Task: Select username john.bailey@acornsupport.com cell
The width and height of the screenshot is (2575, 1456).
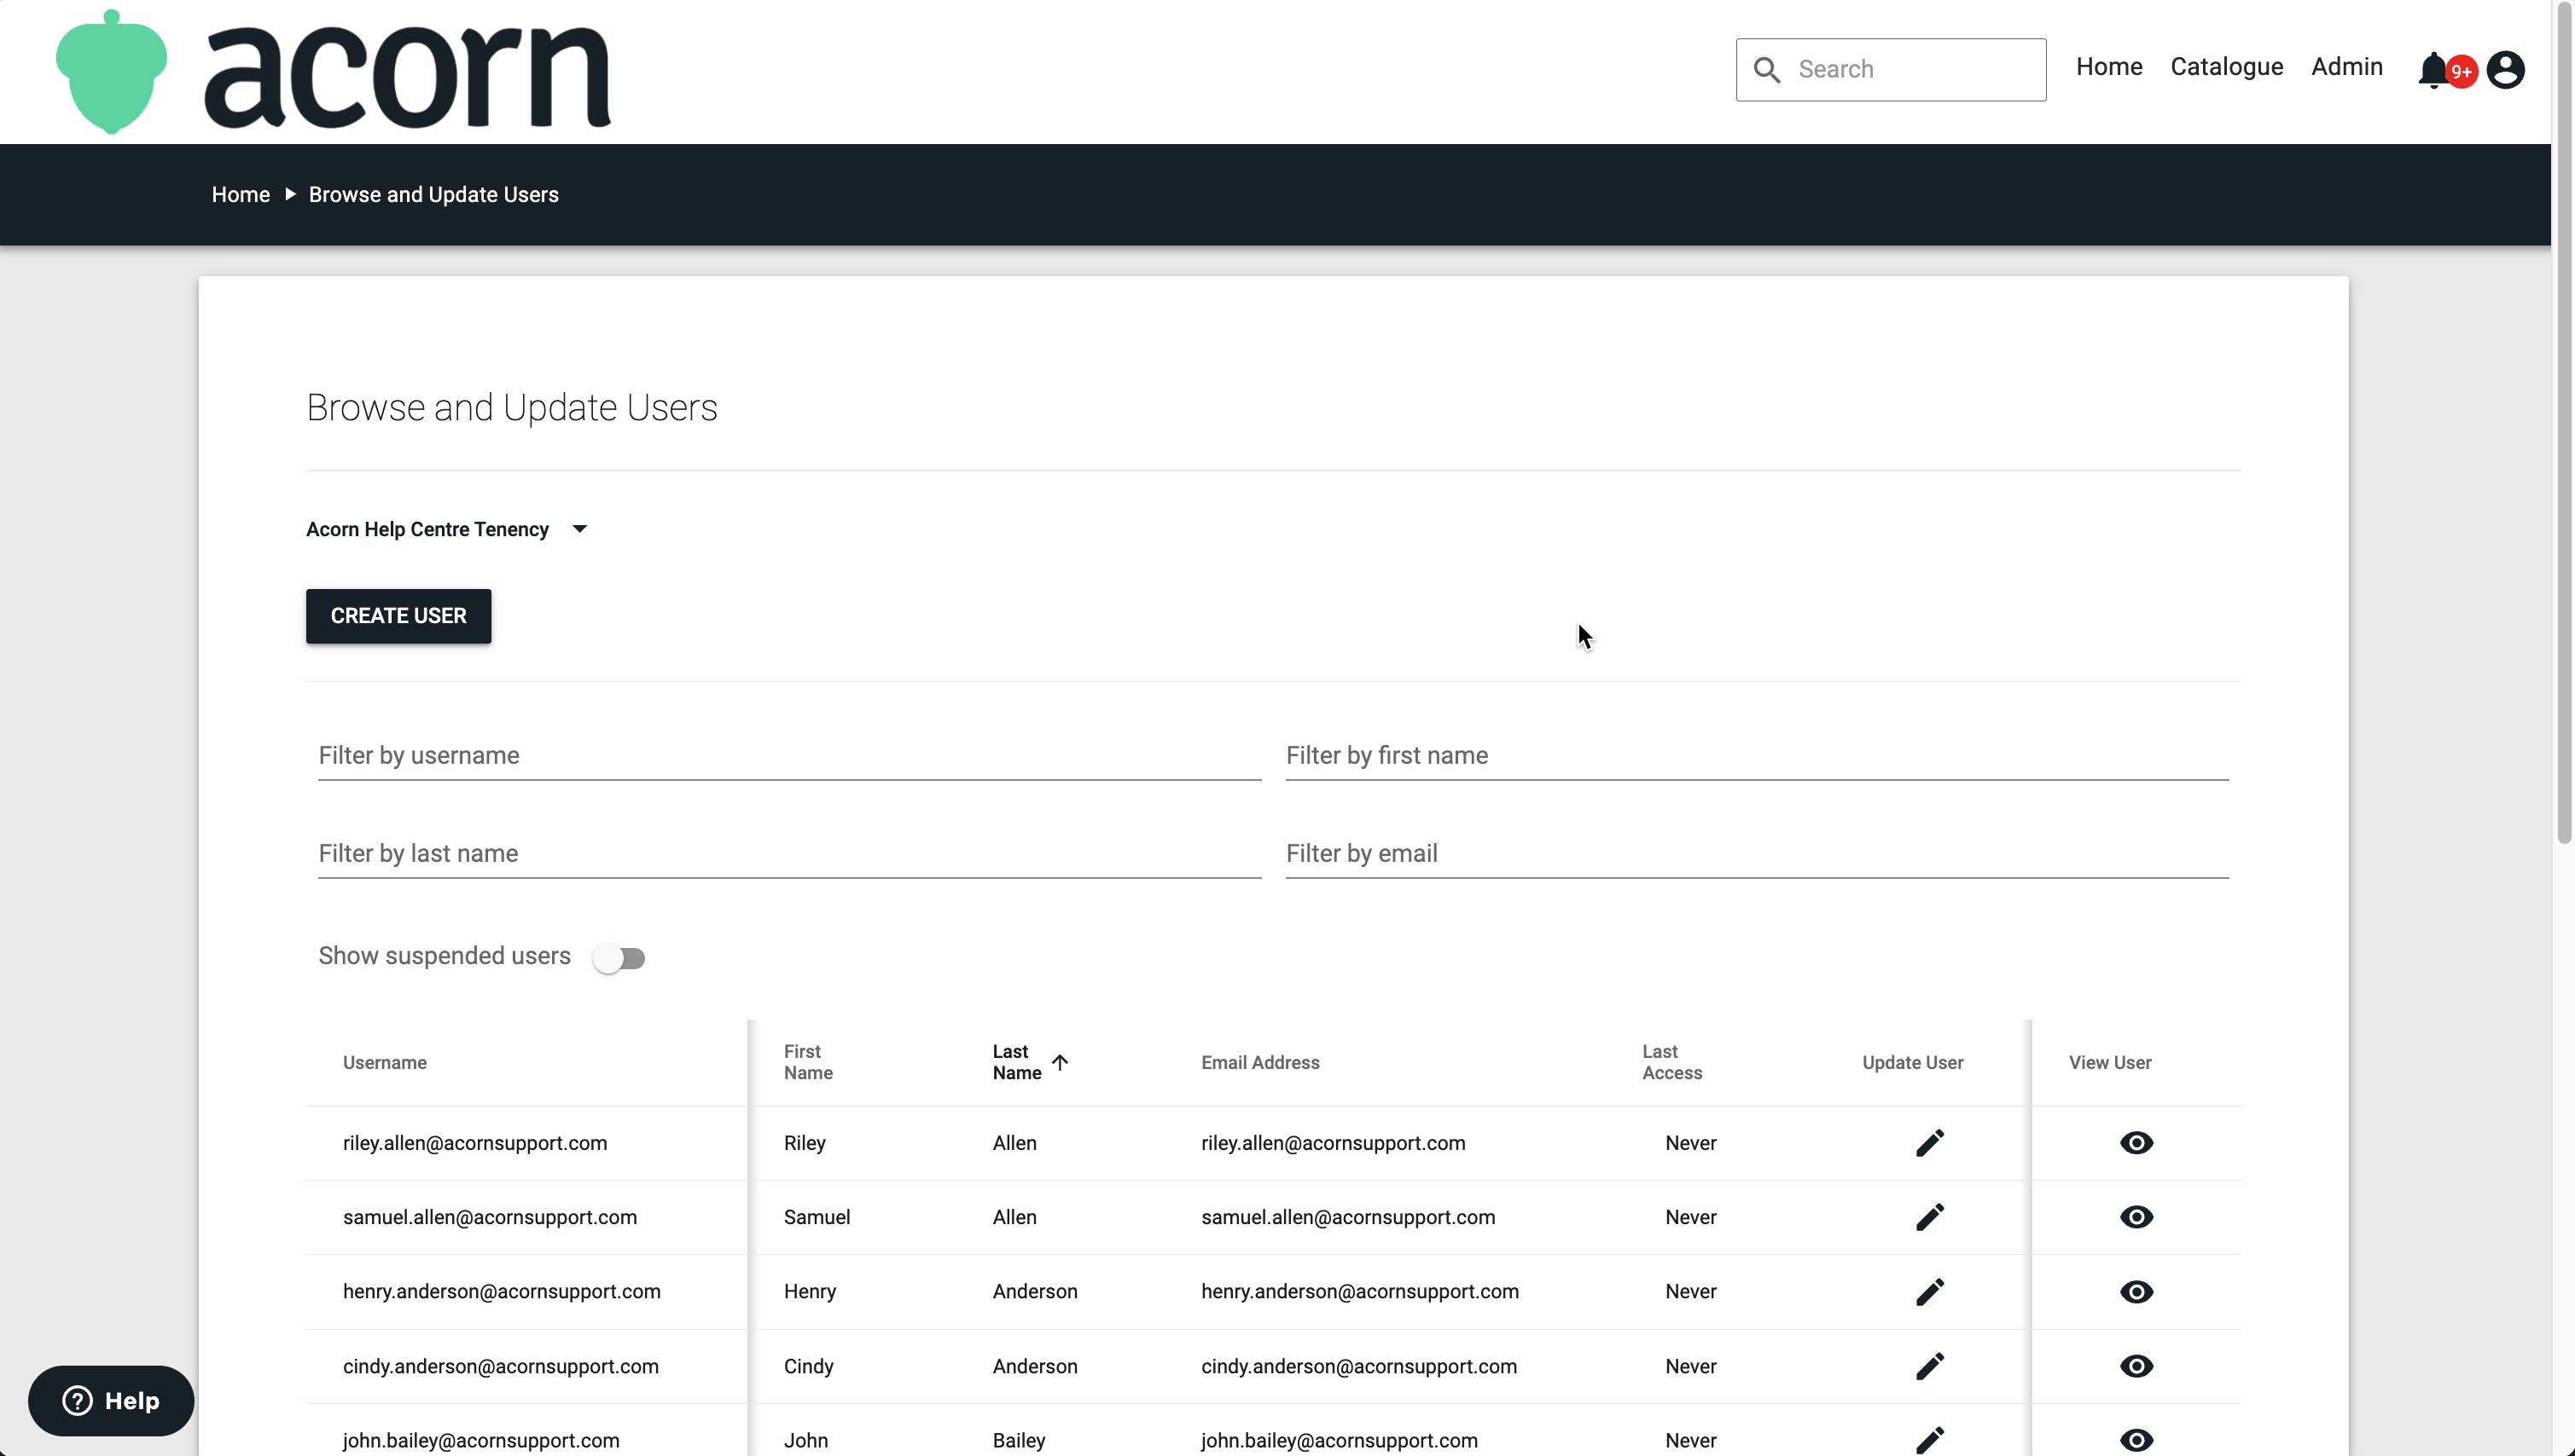Action: coord(480,1440)
